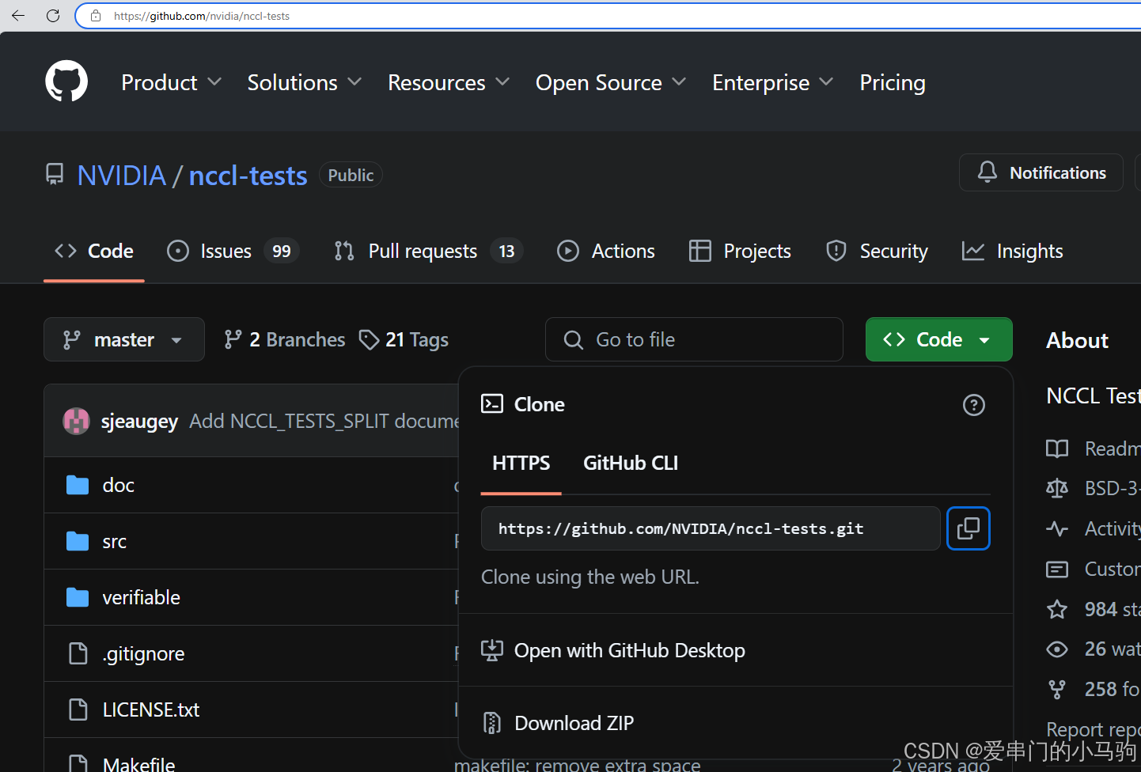Screen dimensions: 1141x772
Task: Click the LICENSE.txt file icon
Action: click(x=78, y=710)
